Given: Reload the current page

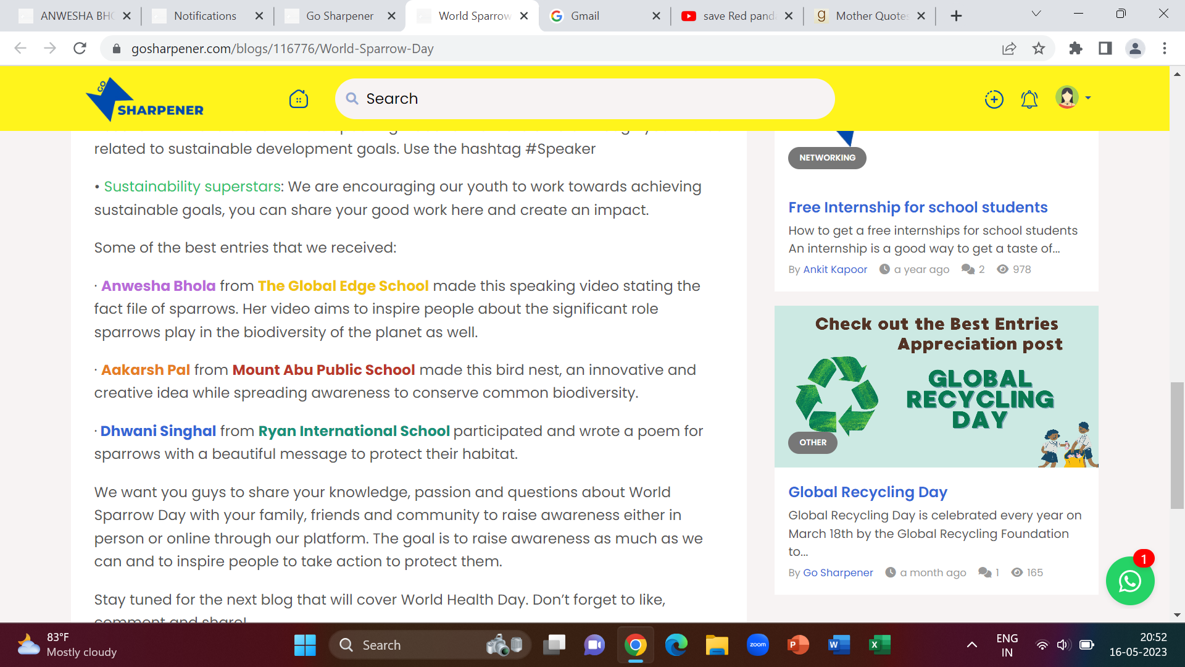Looking at the screenshot, I should pos(80,48).
